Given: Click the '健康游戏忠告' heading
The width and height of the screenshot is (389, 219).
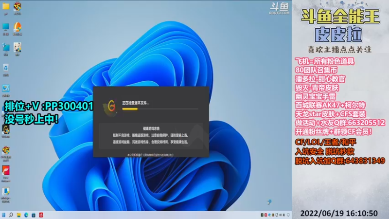Looking at the screenshot, I should click(151, 128).
